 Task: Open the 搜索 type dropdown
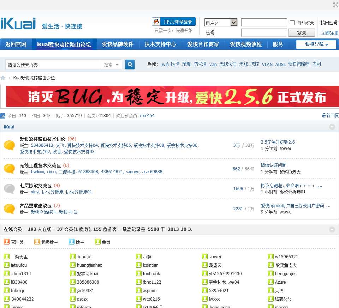point(111,65)
